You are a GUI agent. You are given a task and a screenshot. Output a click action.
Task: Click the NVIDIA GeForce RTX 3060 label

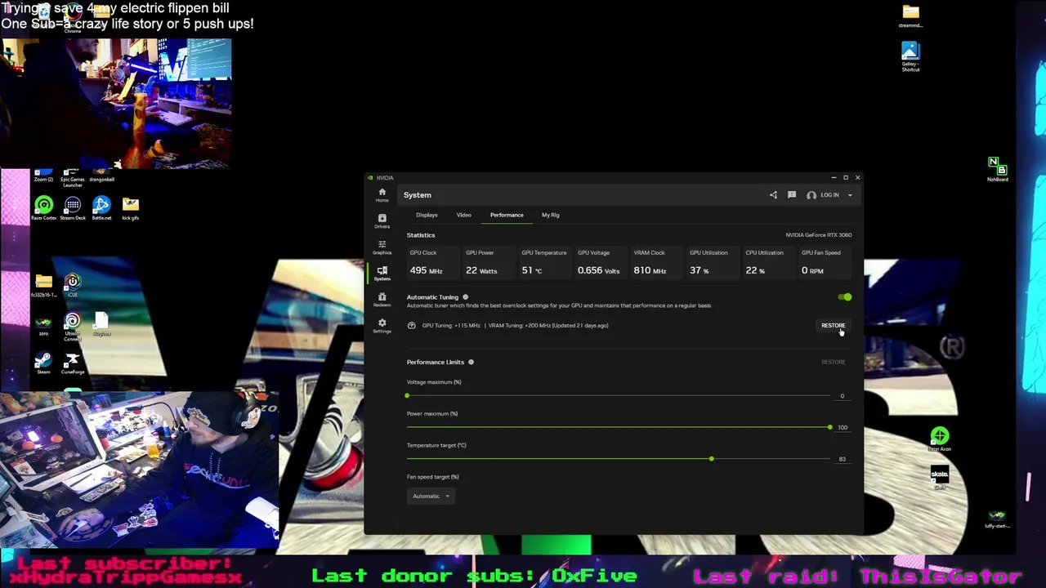[x=818, y=235]
